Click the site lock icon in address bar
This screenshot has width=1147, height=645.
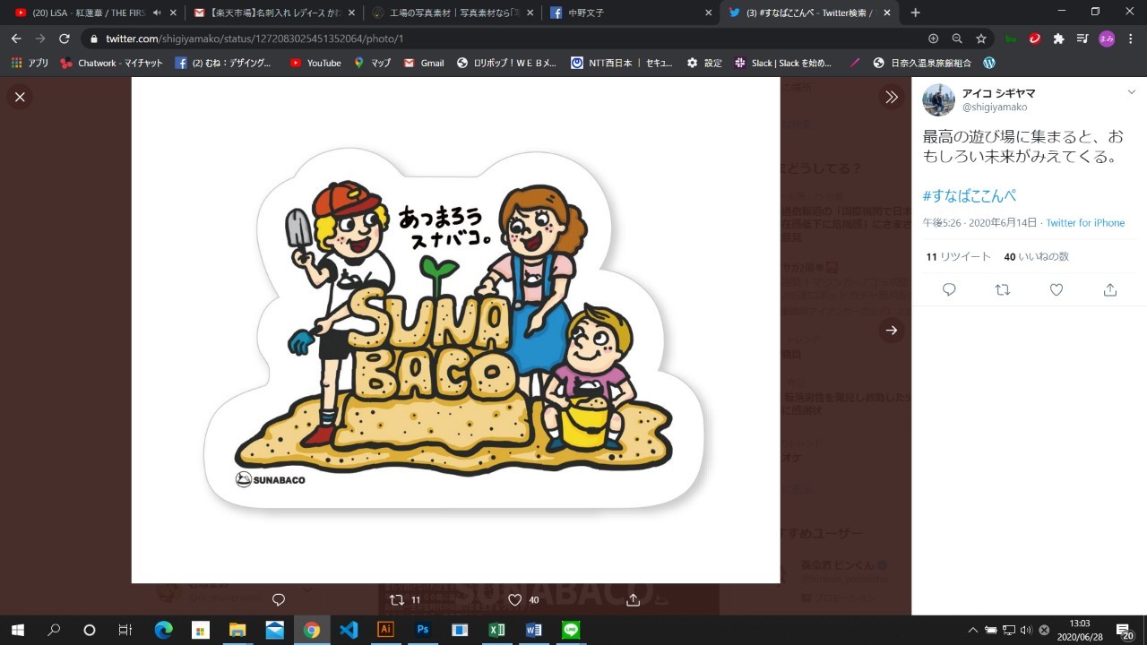pos(93,39)
